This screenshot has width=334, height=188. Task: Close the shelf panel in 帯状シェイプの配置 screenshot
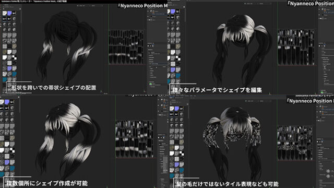coord(20,9)
